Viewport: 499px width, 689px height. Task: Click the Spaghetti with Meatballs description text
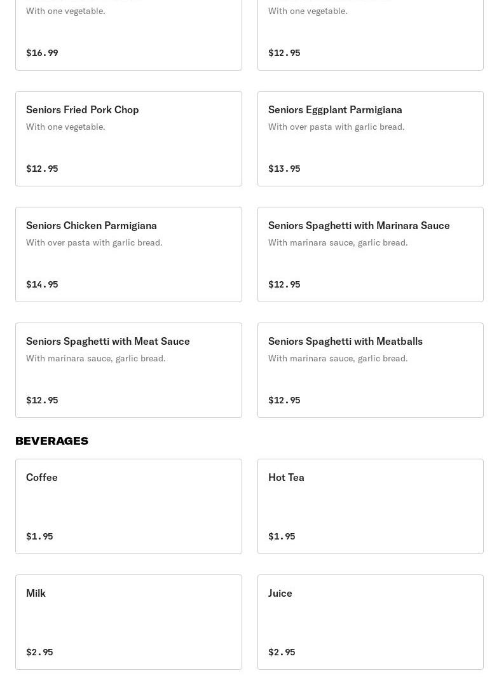338,358
